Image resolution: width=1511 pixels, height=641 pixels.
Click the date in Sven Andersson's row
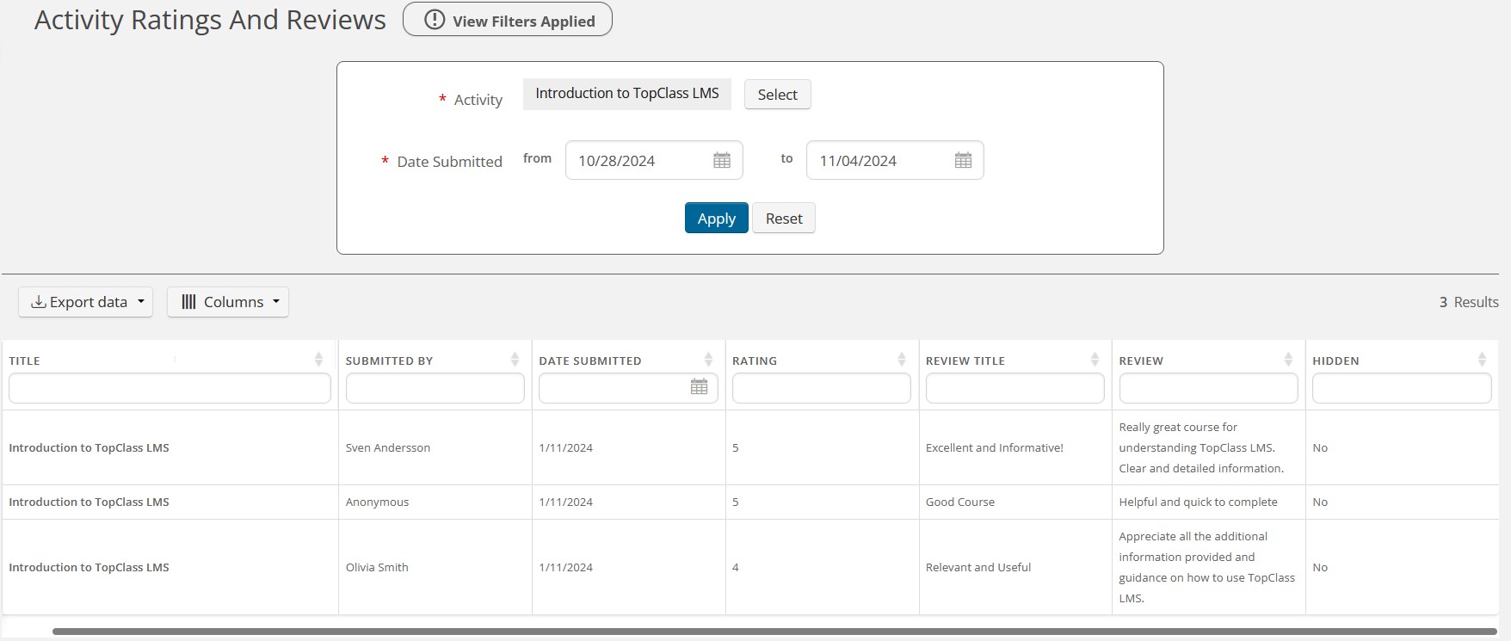(x=566, y=448)
